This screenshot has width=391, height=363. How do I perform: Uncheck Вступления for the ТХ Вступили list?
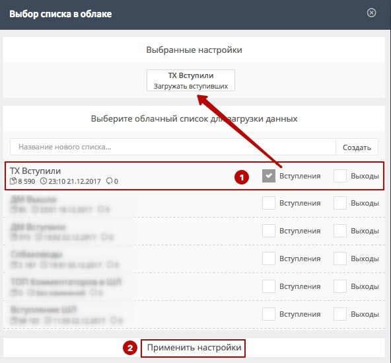point(269,176)
